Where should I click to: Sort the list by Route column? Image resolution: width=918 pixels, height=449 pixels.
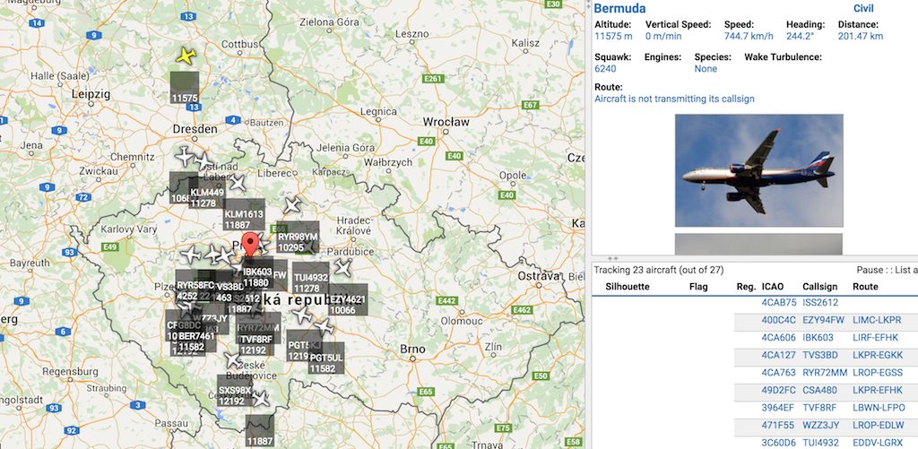pyautogui.click(x=865, y=287)
